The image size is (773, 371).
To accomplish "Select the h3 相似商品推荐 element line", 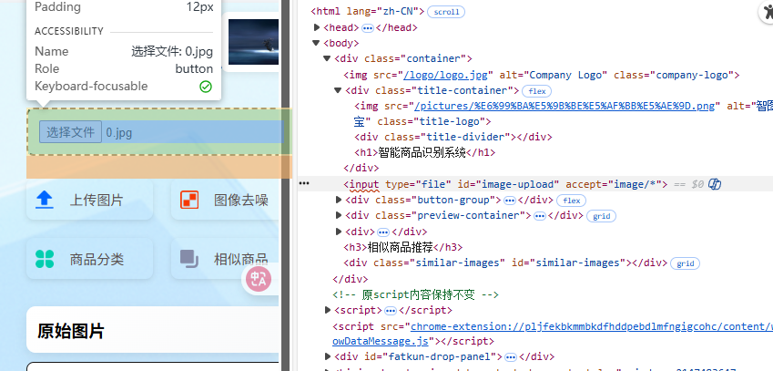I will pos(403,247).
